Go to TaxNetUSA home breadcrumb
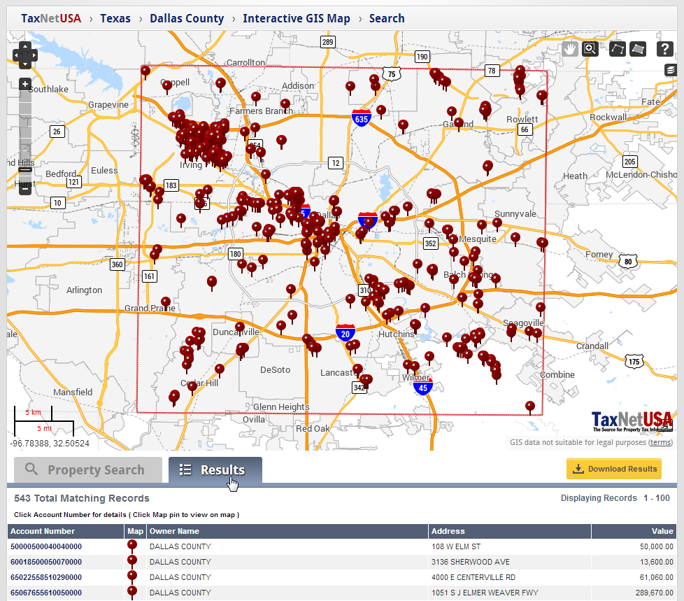 point(51,18)
